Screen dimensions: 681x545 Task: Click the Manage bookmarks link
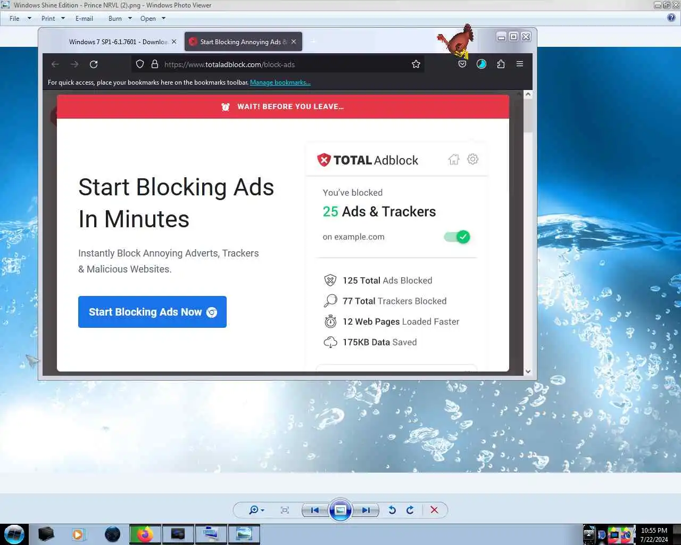pyautogui.click(x=280, y=82)
